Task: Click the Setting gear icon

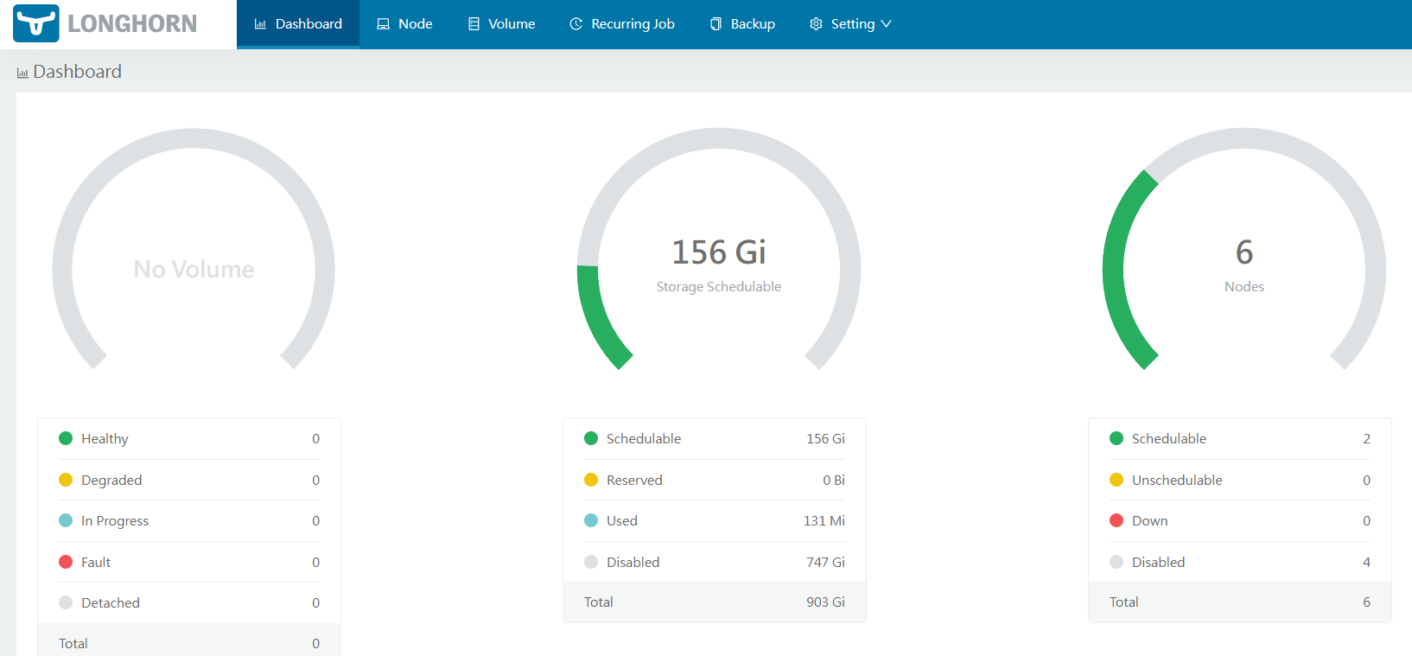Action: coord(816,24)
